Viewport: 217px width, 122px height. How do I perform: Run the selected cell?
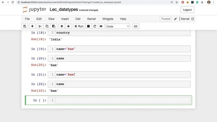pyautogui.click(x=79, y=26)
